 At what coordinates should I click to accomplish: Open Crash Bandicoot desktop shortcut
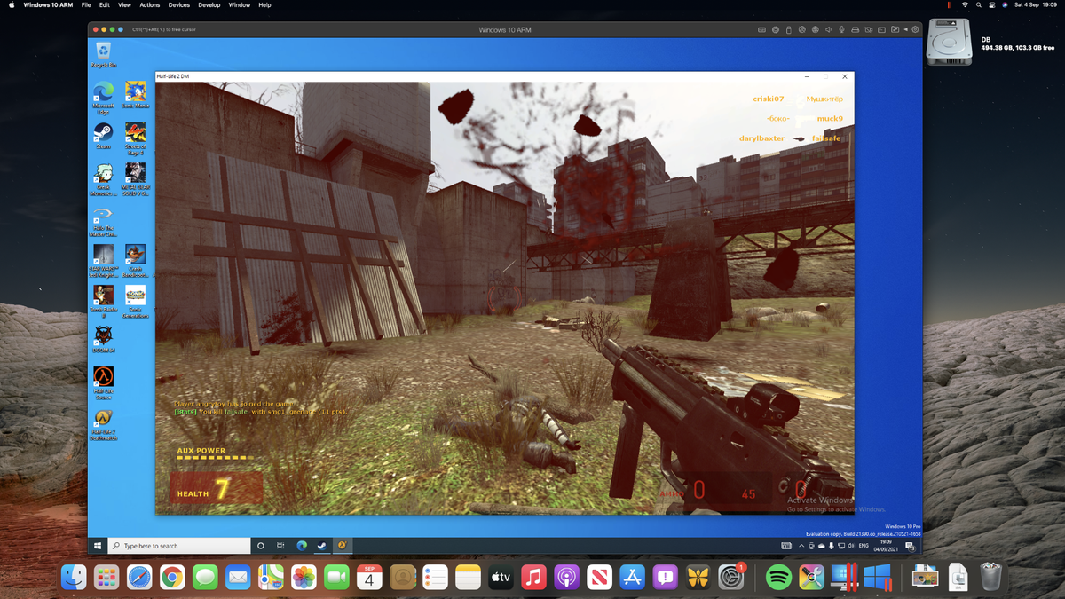pyautogui.click(x=135, y=262)
